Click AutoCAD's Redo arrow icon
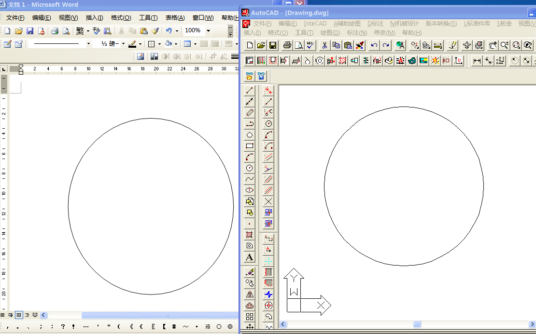 [386, 45]
